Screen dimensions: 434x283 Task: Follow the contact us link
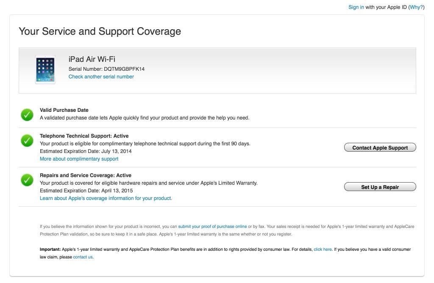point(83,257)
